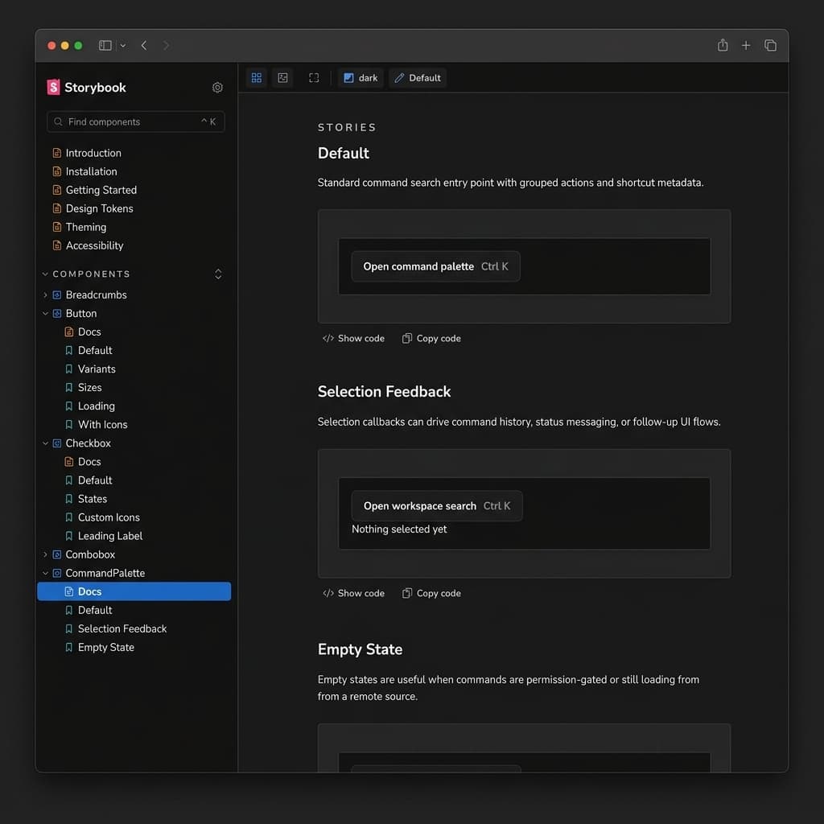Click the Selection Feedback heading
Screen dimensions: 824x824
(384, 392)
